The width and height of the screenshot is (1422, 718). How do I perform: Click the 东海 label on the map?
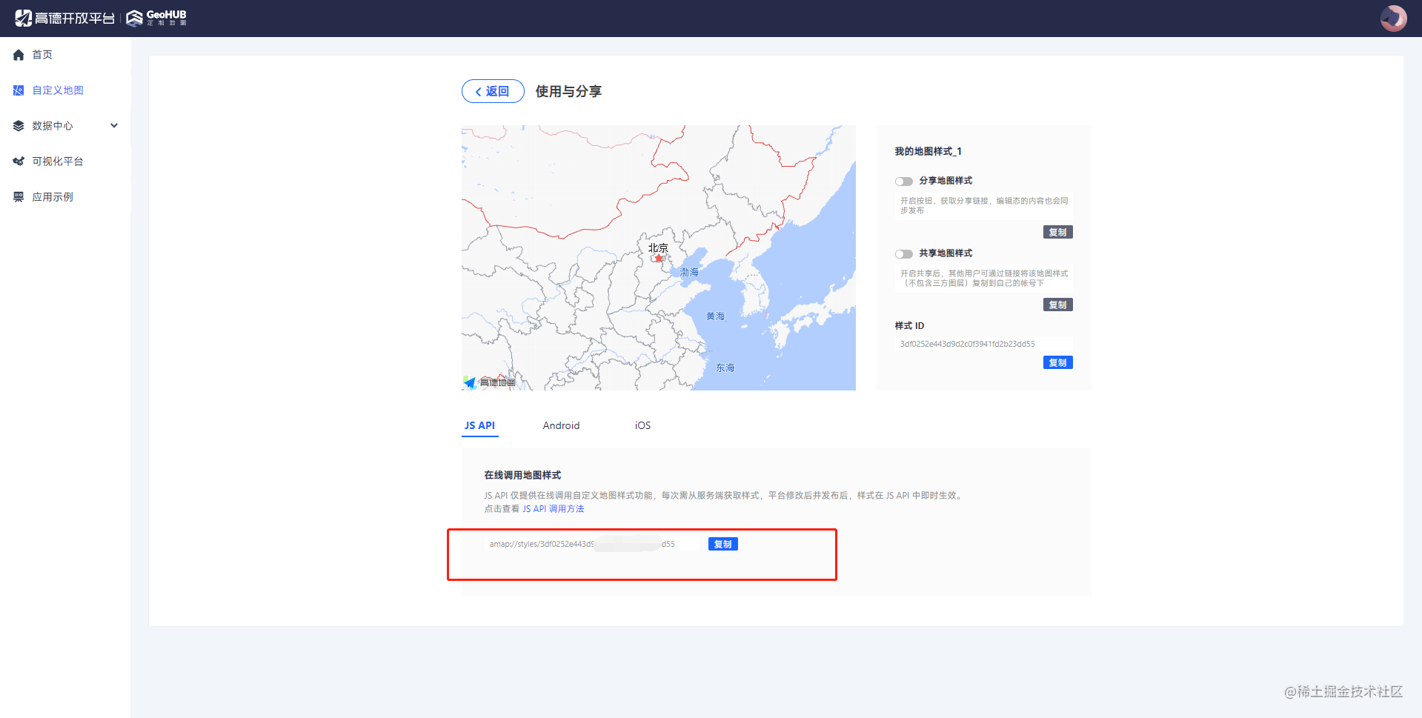click(x=725, y=368)
